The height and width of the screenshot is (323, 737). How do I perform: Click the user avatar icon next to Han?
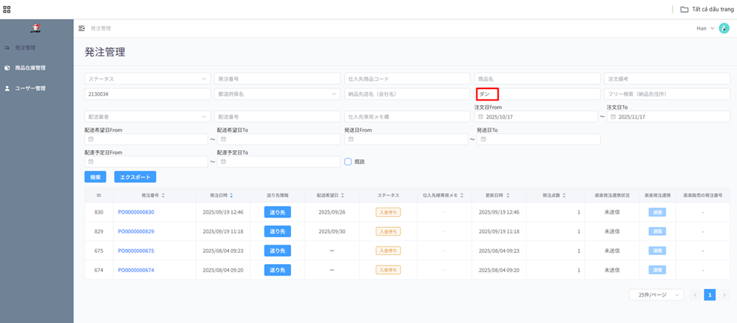pos(723,29)
